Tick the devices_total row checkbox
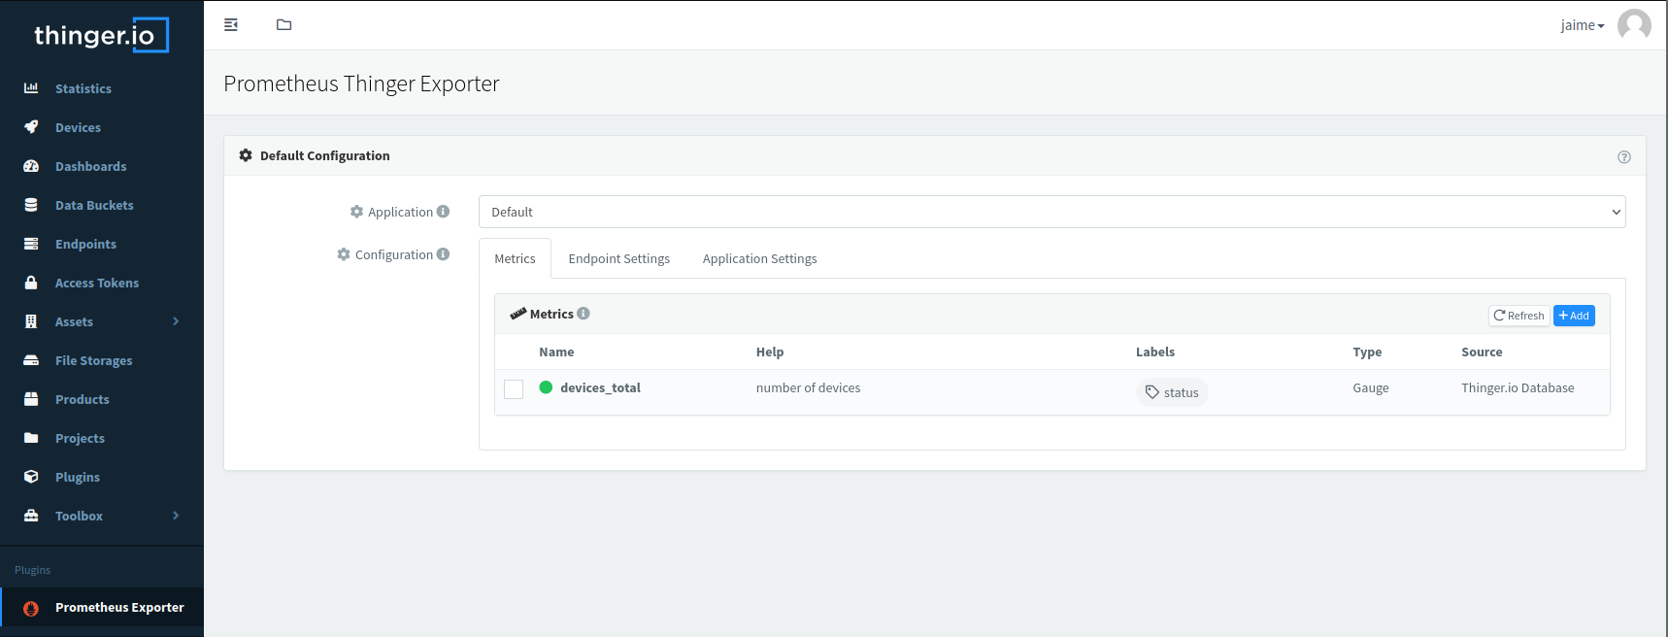 point(514,389)
